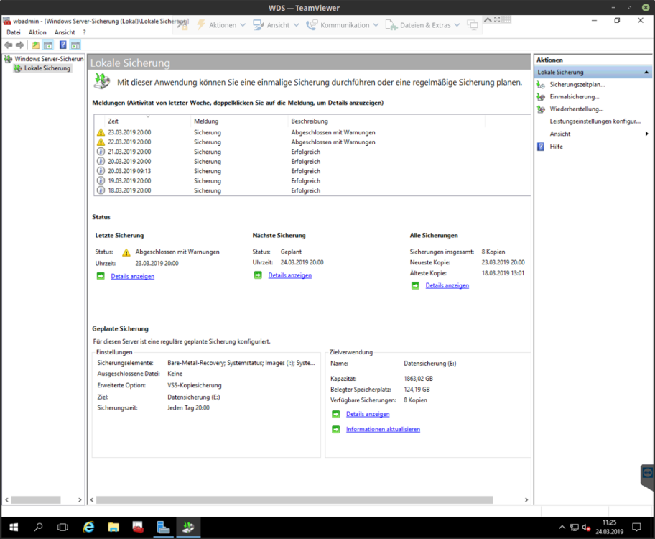Click the up-one-level folder toolbar icon
This screenshot has width=655, height=539.
pyautogui.click(x=36, y=45)
